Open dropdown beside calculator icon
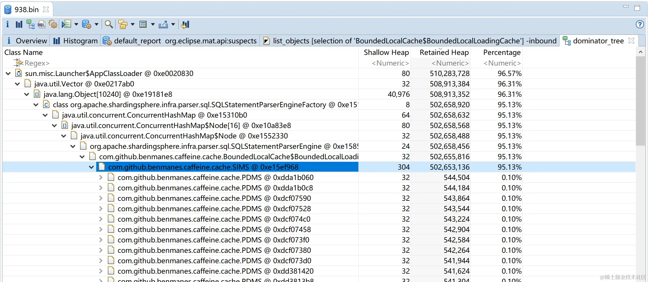The height and width of the screenshot is (282, 648). (153, 24)
